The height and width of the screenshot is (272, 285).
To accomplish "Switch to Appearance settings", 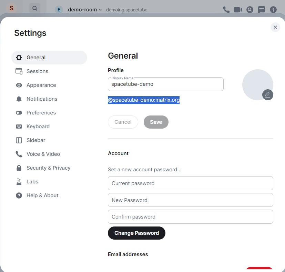I will (49, 85).
